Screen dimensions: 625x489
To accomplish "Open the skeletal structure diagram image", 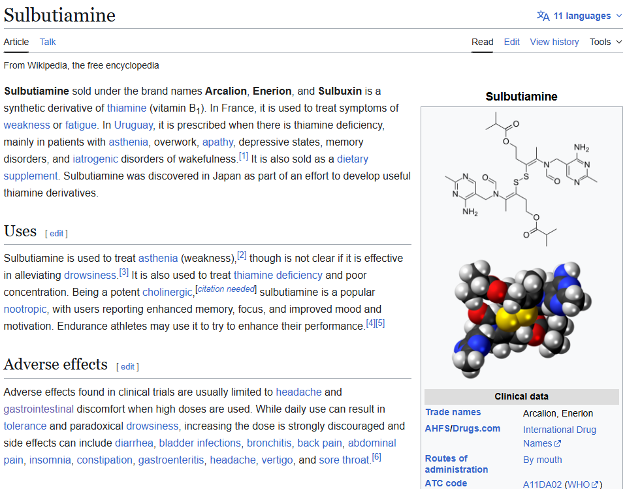I will click(521, 180).
